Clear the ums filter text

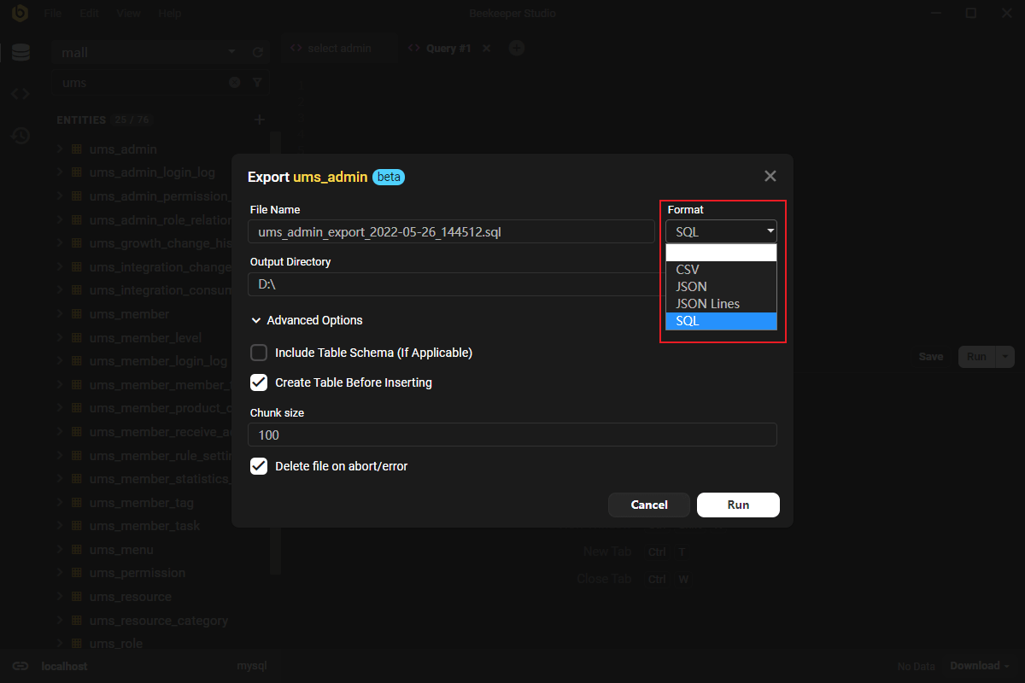(x=235, y=83)
